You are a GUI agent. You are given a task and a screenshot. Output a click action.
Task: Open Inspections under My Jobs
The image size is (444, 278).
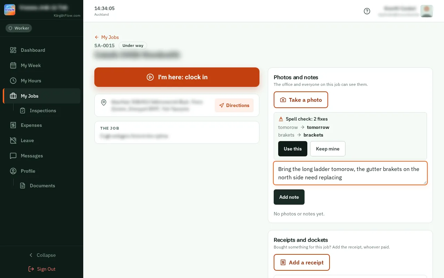point(48,111)
